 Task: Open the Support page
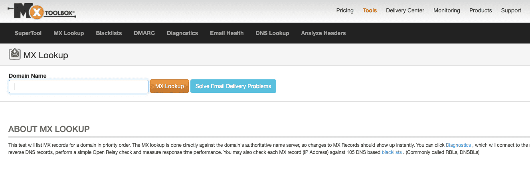pyautogui.click(x=511, y=10)
